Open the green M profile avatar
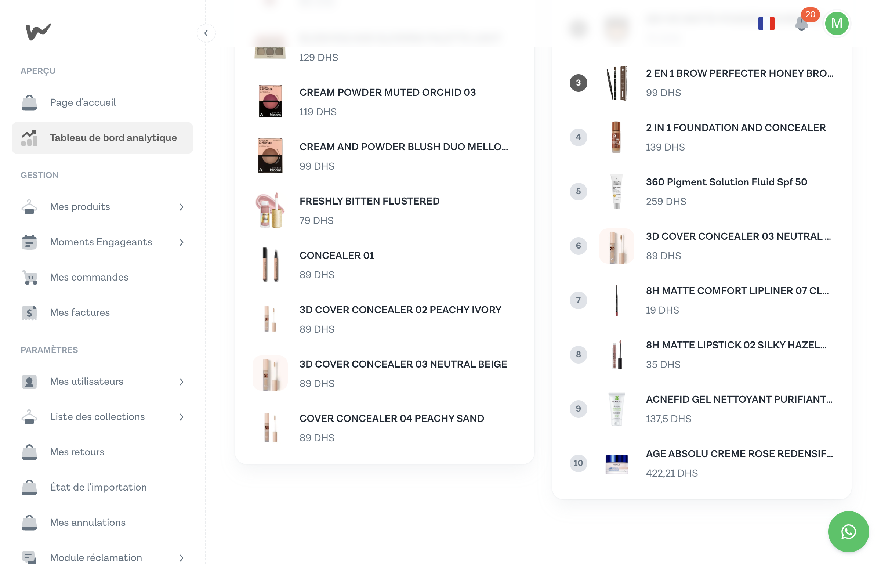881x564 pixels. (836, 23)
